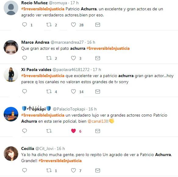Screen dimensions: 178x177
Task: Reply to Marce Andrea's tweet
Action: click(24, 58)
